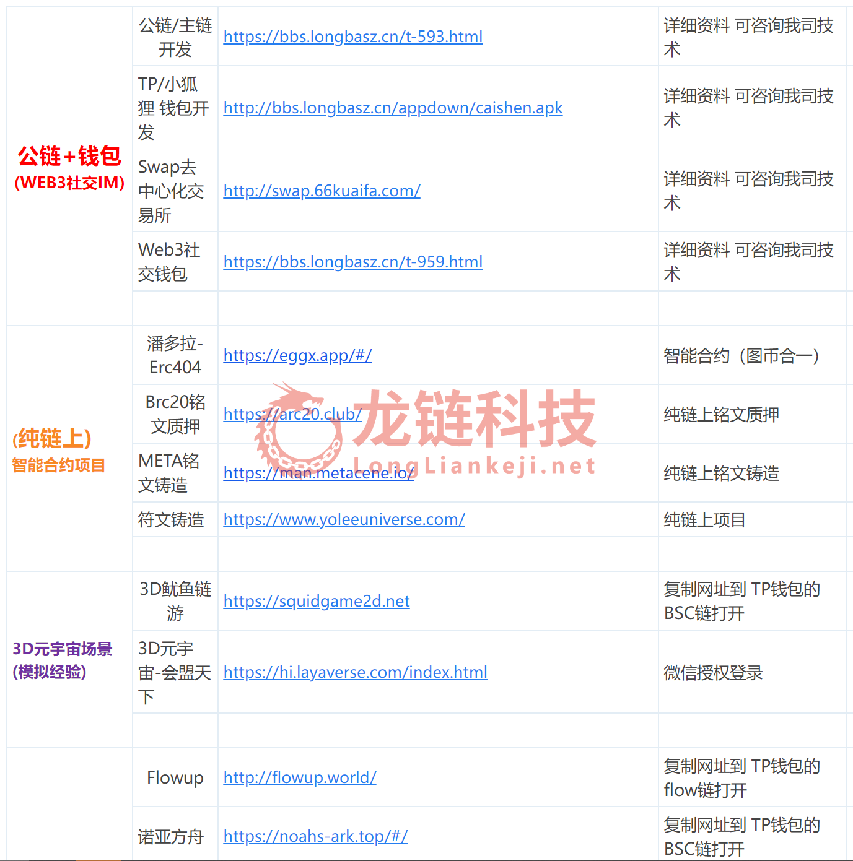Screen dimensions: 853x861
Task: Select the 详细资料 note in Web3社交钱包 row
Action: click(749, 262)
